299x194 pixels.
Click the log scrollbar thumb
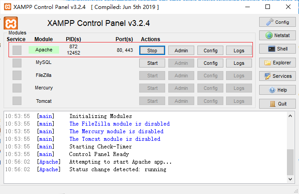tap(290, 162)
